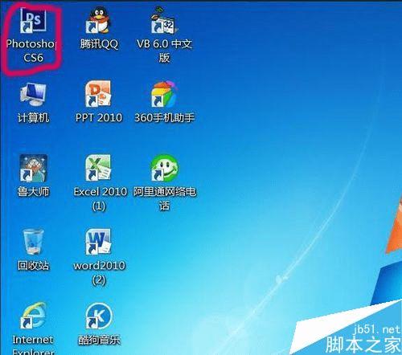Open the Photoshop CS6 desktop shortcut

33,20
